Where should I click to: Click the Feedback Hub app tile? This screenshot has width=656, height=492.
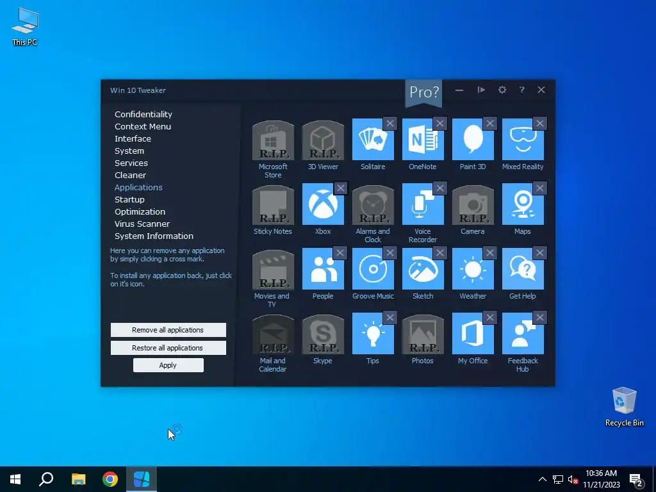coord(523,334)
